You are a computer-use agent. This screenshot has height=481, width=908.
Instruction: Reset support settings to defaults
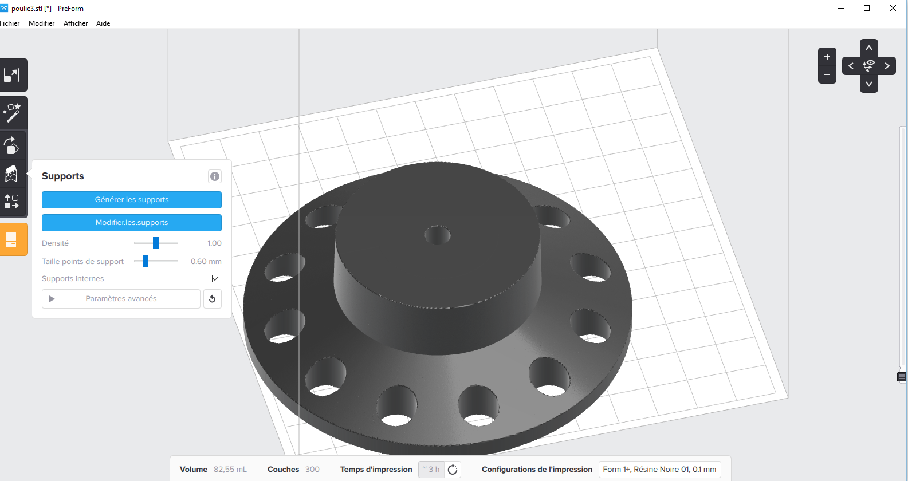point(213,299)
